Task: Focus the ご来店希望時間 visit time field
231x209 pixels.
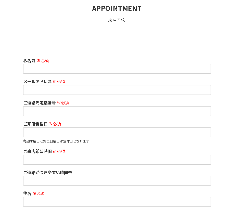Action: [x=117, y=160]
